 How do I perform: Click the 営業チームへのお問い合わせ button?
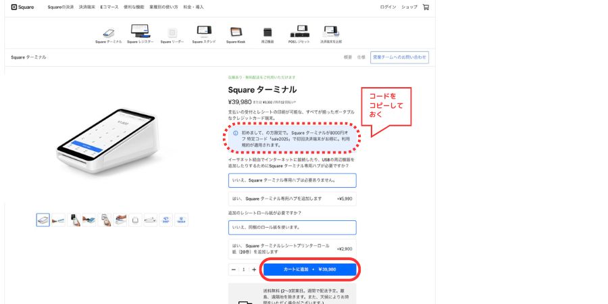tap(399, 57)
